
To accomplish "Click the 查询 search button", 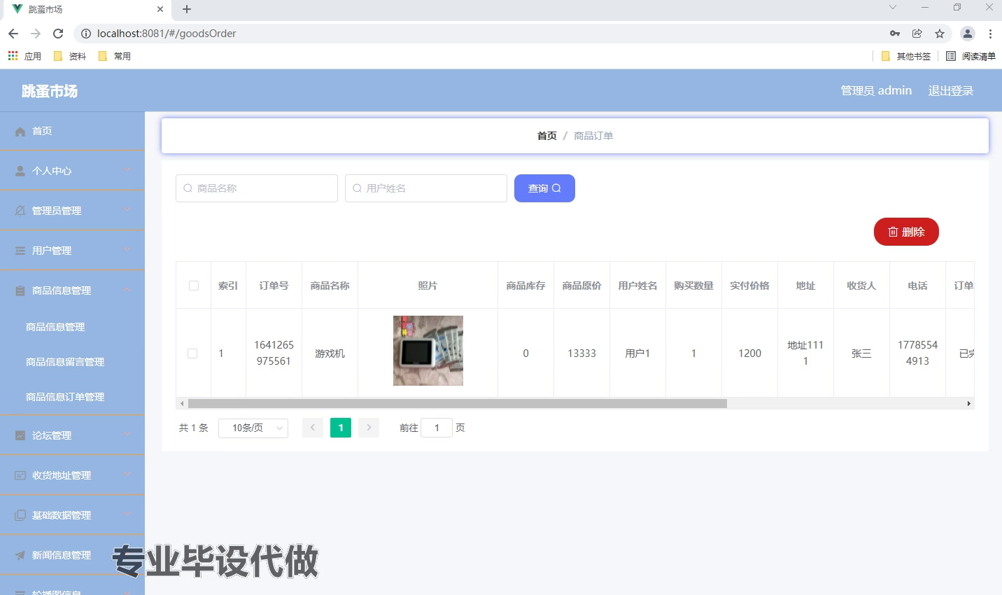I will [544, 188].
